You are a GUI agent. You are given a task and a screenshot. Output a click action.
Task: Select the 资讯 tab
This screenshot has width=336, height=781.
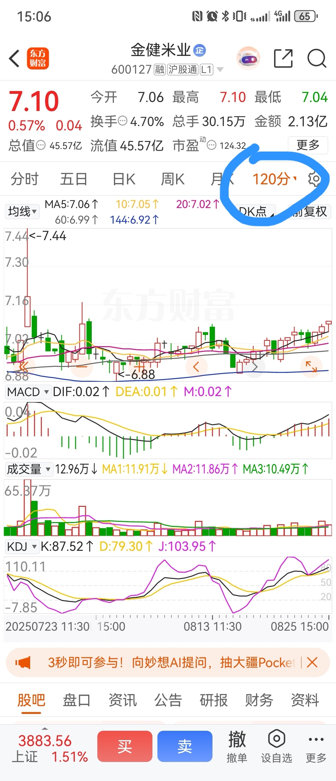pyautogui.click(x=123, y=700)
